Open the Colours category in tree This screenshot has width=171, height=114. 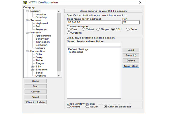click(x=40, y=48)
